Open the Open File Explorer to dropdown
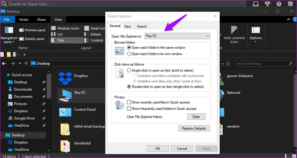 [x=177, y=36]
